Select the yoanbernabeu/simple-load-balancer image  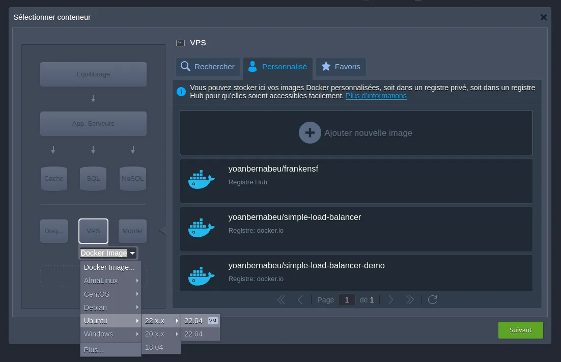coord(356,229)
